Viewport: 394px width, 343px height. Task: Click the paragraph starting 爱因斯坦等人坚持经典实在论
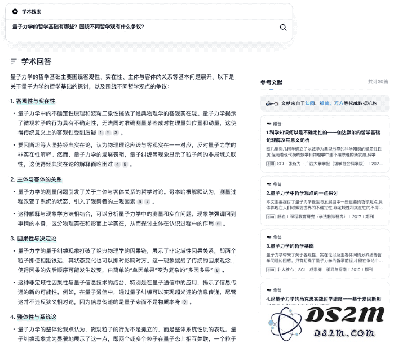tap(127, 155)
